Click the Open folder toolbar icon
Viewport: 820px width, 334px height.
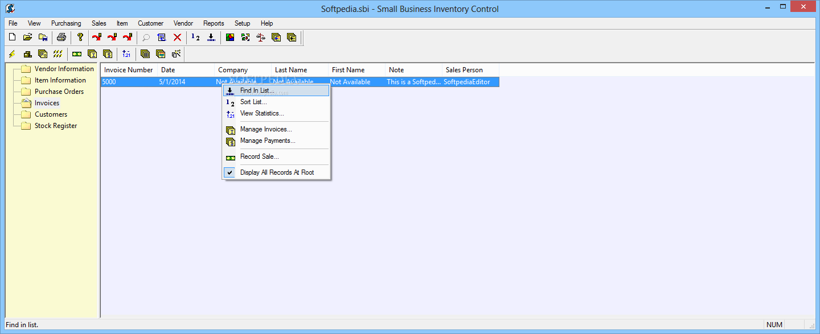[27, 38]
